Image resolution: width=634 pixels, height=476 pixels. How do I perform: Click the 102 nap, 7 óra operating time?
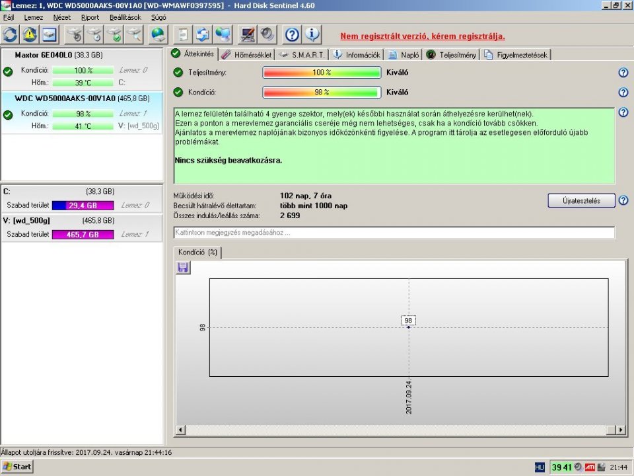click(306, 196)
